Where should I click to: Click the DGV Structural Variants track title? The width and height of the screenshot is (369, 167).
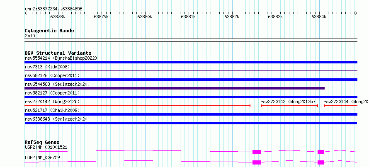pos(58,53)
